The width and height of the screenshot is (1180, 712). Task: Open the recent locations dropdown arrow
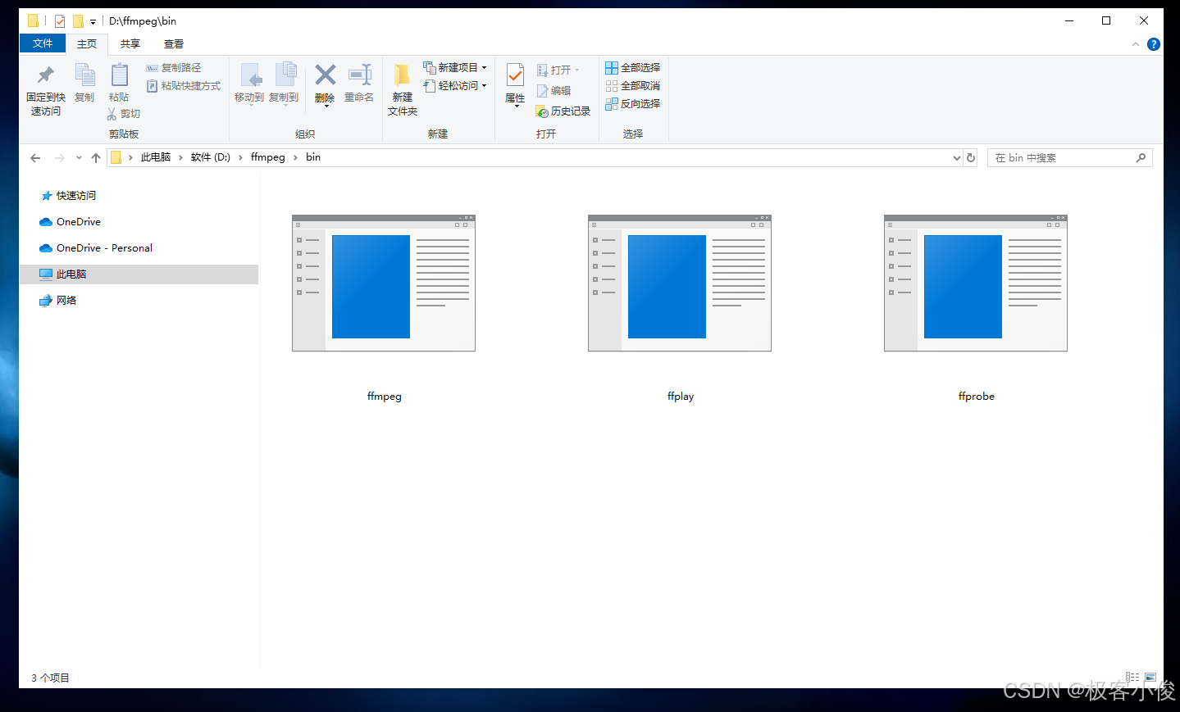point(79,158)
